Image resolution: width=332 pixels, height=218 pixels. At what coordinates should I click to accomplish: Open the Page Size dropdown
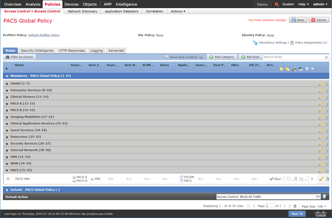tap(324, 206)
